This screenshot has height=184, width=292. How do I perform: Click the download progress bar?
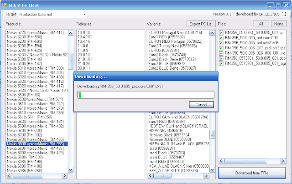pos(146,95)
